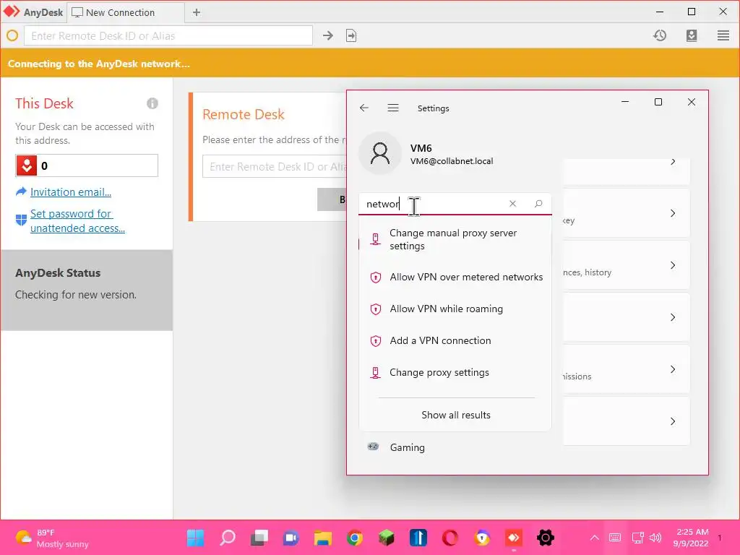Open the Windows Start button
This screenshot has height=555, width=740.
pos(195,538)
